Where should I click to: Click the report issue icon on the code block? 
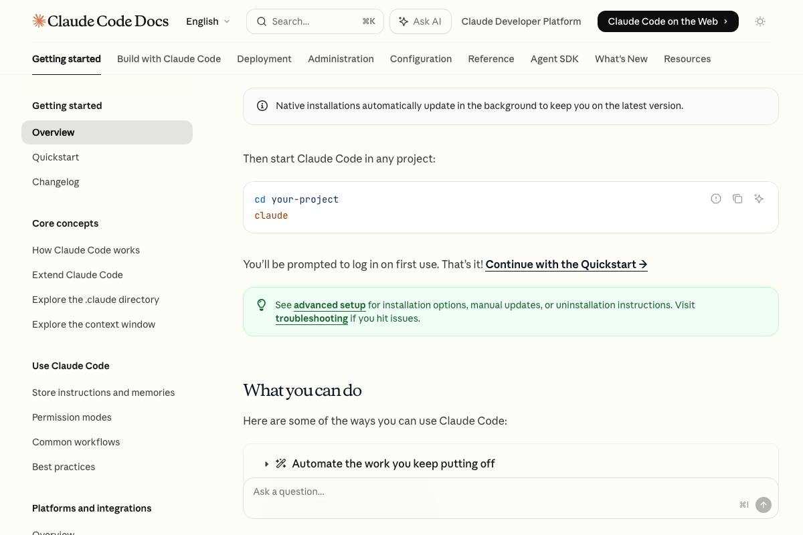click(716, 199)
